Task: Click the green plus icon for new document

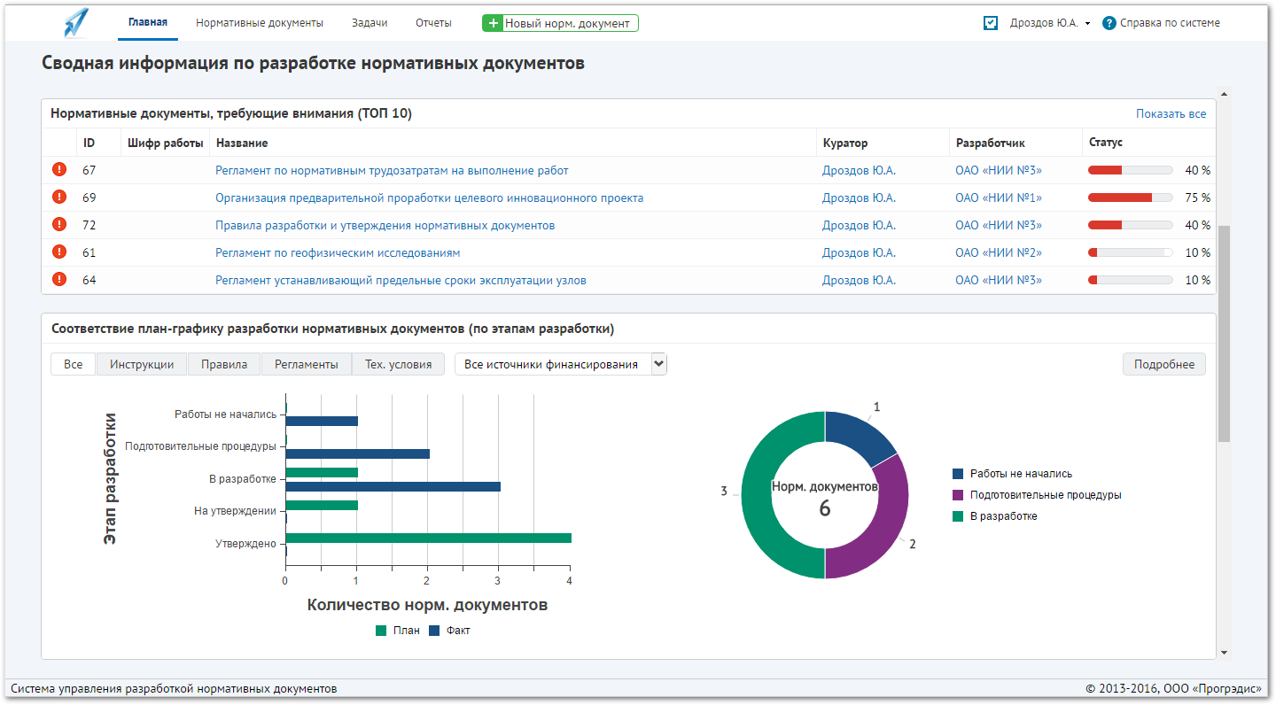Action: point(494,23)
